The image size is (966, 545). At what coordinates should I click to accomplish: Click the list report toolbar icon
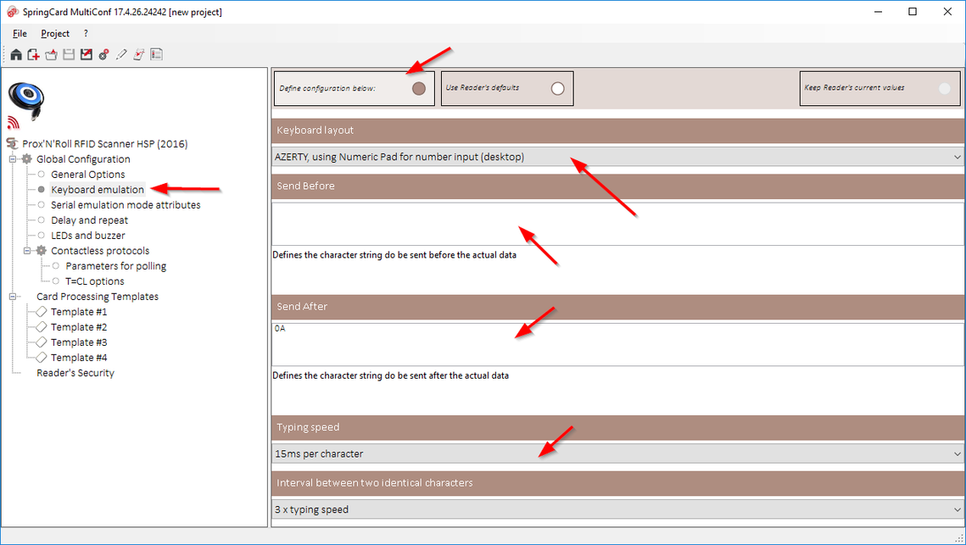[x=157, y=55]
